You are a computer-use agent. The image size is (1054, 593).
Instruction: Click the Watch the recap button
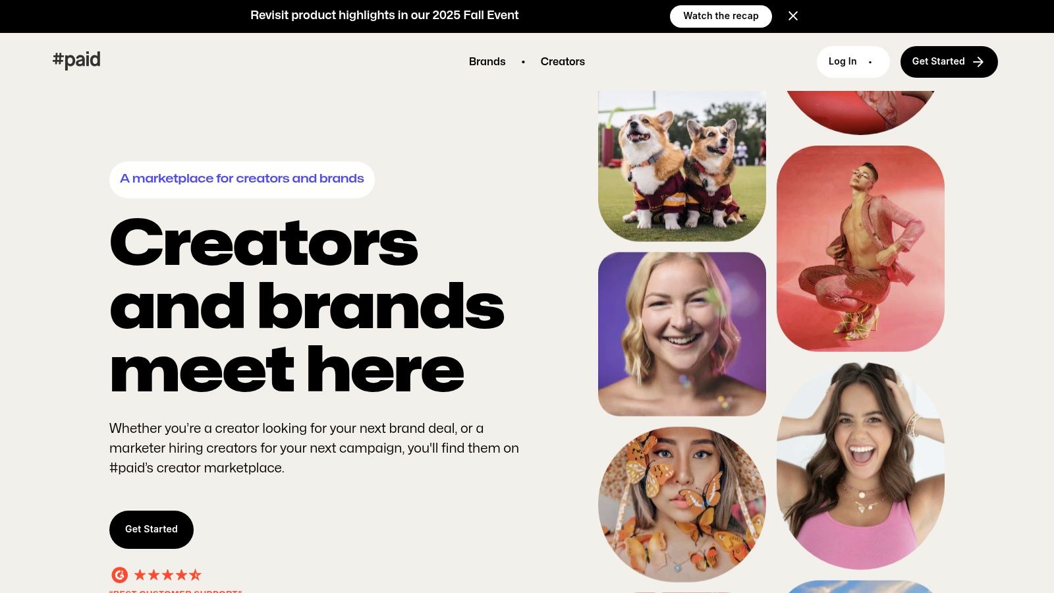pos(721,16)
